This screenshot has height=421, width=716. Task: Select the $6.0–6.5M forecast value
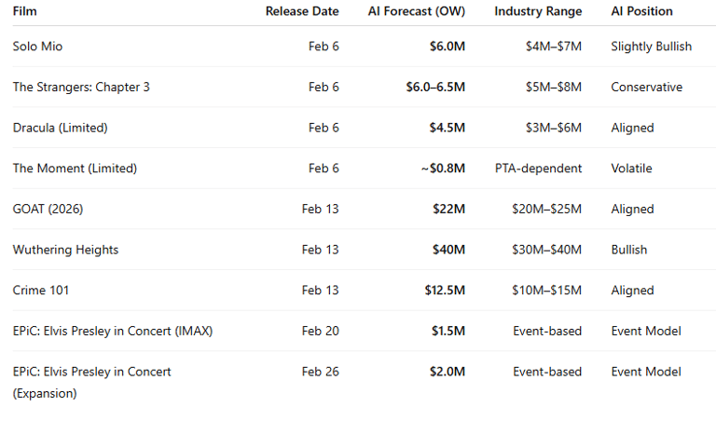point(435,87)
